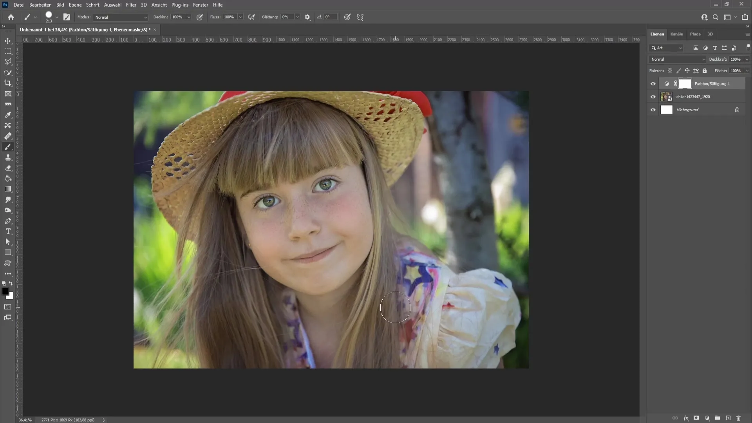Select the Lasso tool
The width and height of the screenshot is (752, 423).
click(8, 61)
